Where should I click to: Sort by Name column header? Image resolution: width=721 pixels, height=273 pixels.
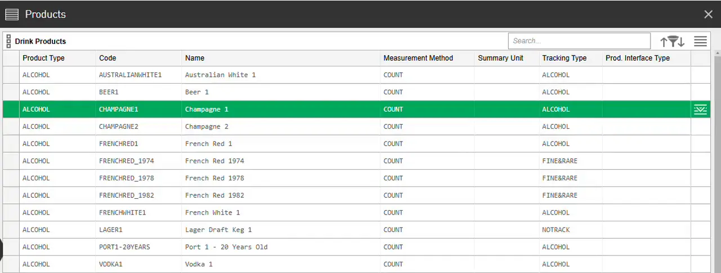[x=281, y=58]
